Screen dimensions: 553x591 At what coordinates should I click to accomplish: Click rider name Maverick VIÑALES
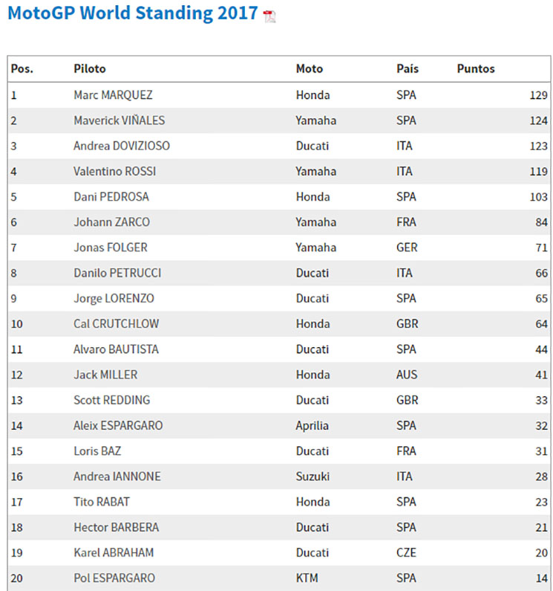(x=120, y=120)
